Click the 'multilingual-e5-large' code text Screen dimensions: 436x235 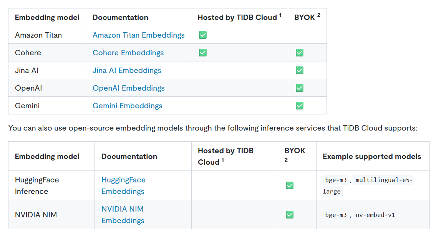click(368, 185)
